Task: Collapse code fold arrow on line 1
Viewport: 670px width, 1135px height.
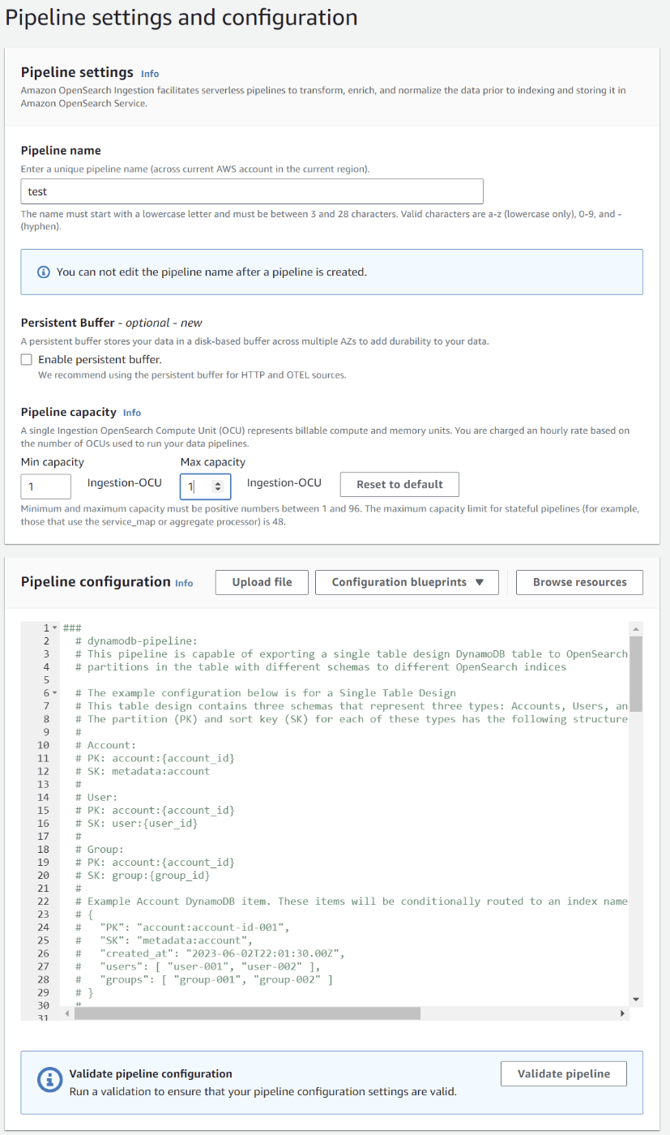Action: pos(55,628)
